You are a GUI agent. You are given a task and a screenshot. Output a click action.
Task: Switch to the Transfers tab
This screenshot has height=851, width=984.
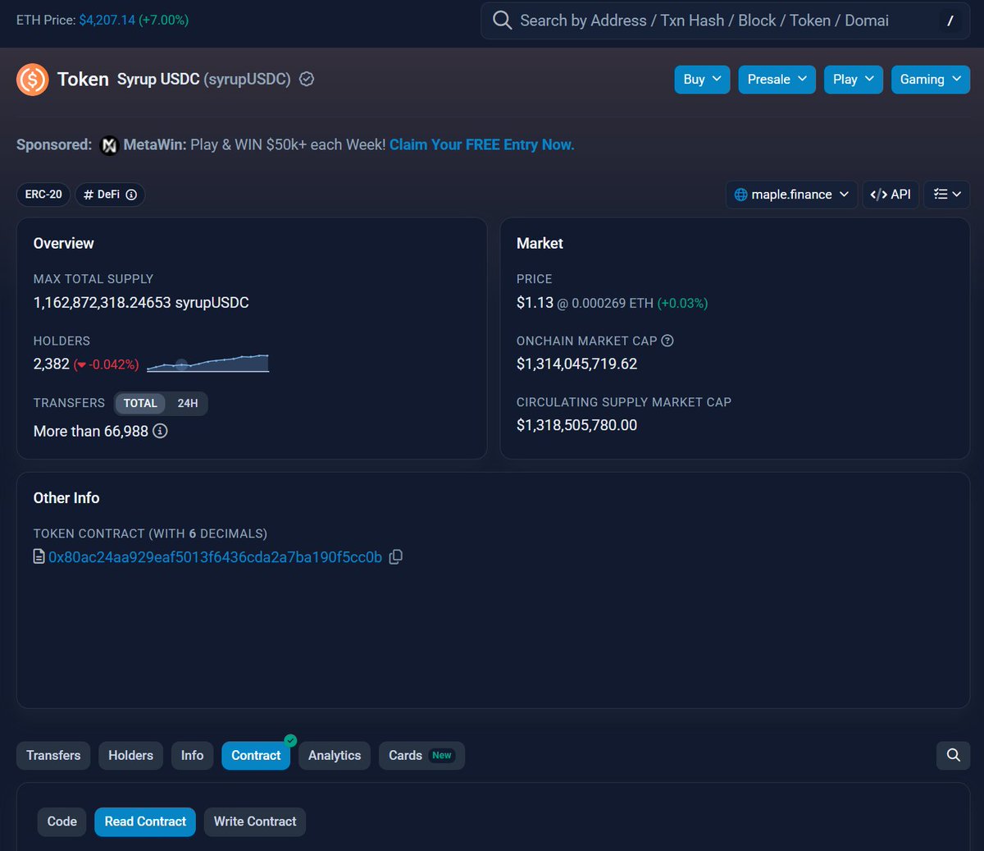pyautogui.click(x=53, y=755)
